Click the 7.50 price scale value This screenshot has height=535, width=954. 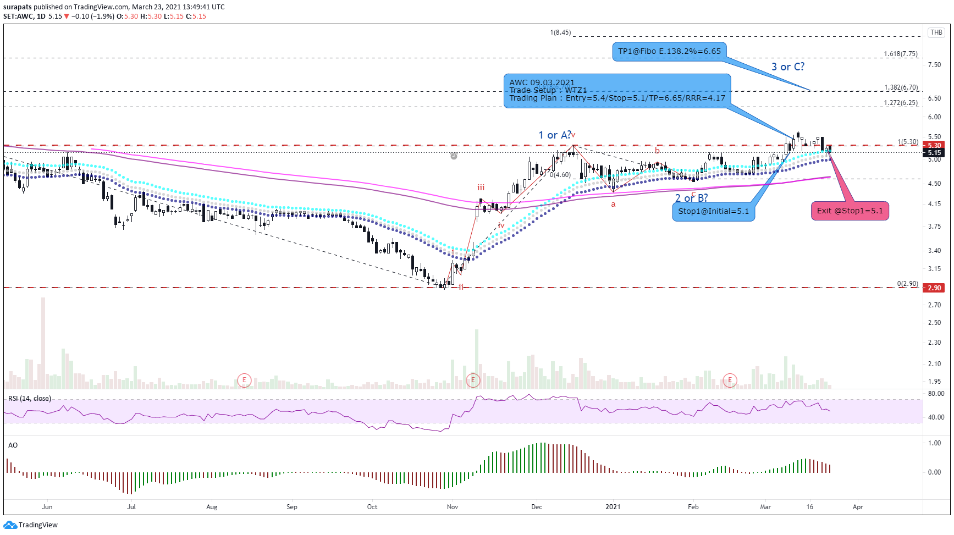point(934,65)
